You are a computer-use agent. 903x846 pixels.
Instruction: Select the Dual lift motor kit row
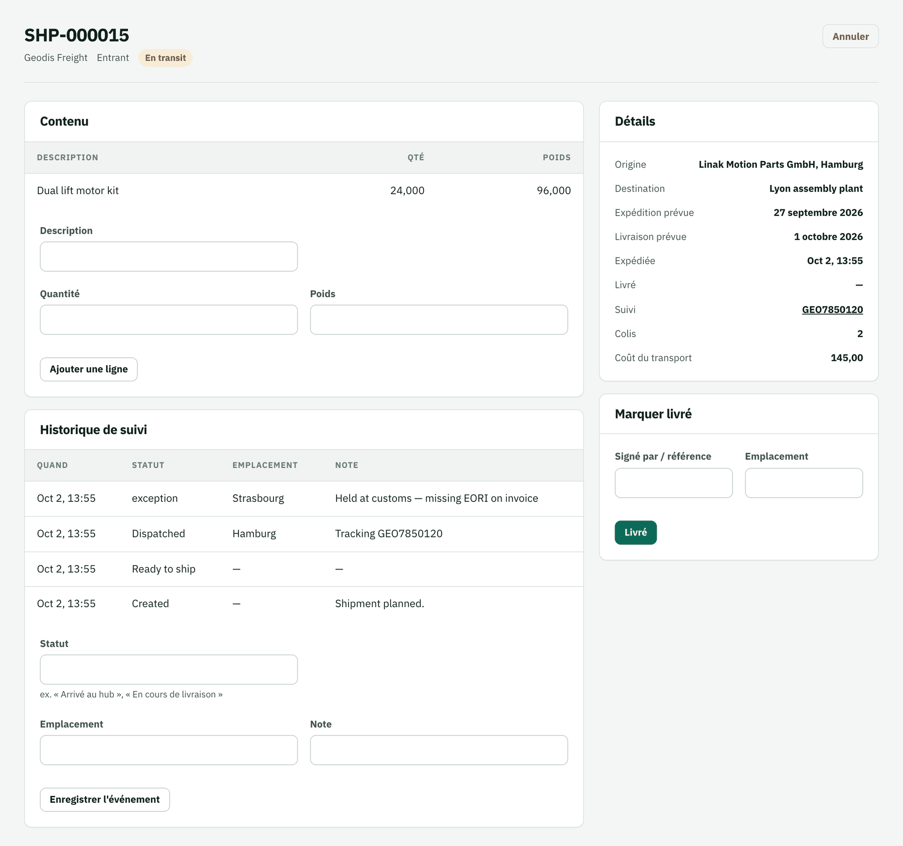tap(304, 191)
